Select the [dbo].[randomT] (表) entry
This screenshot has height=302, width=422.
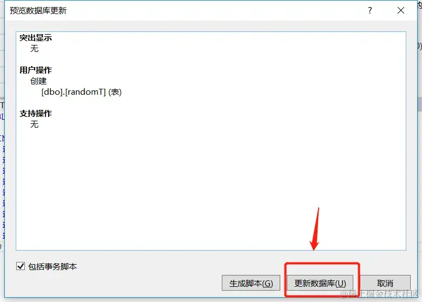[x=81, y=92]
